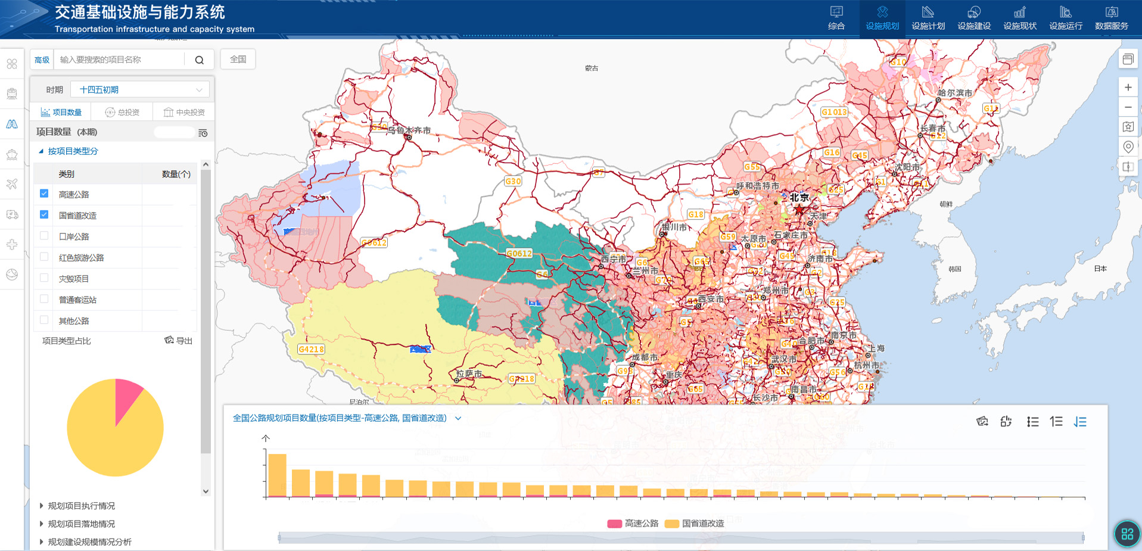Click the location pin map tool
1142x551 pixels.
coord(1128,147)
